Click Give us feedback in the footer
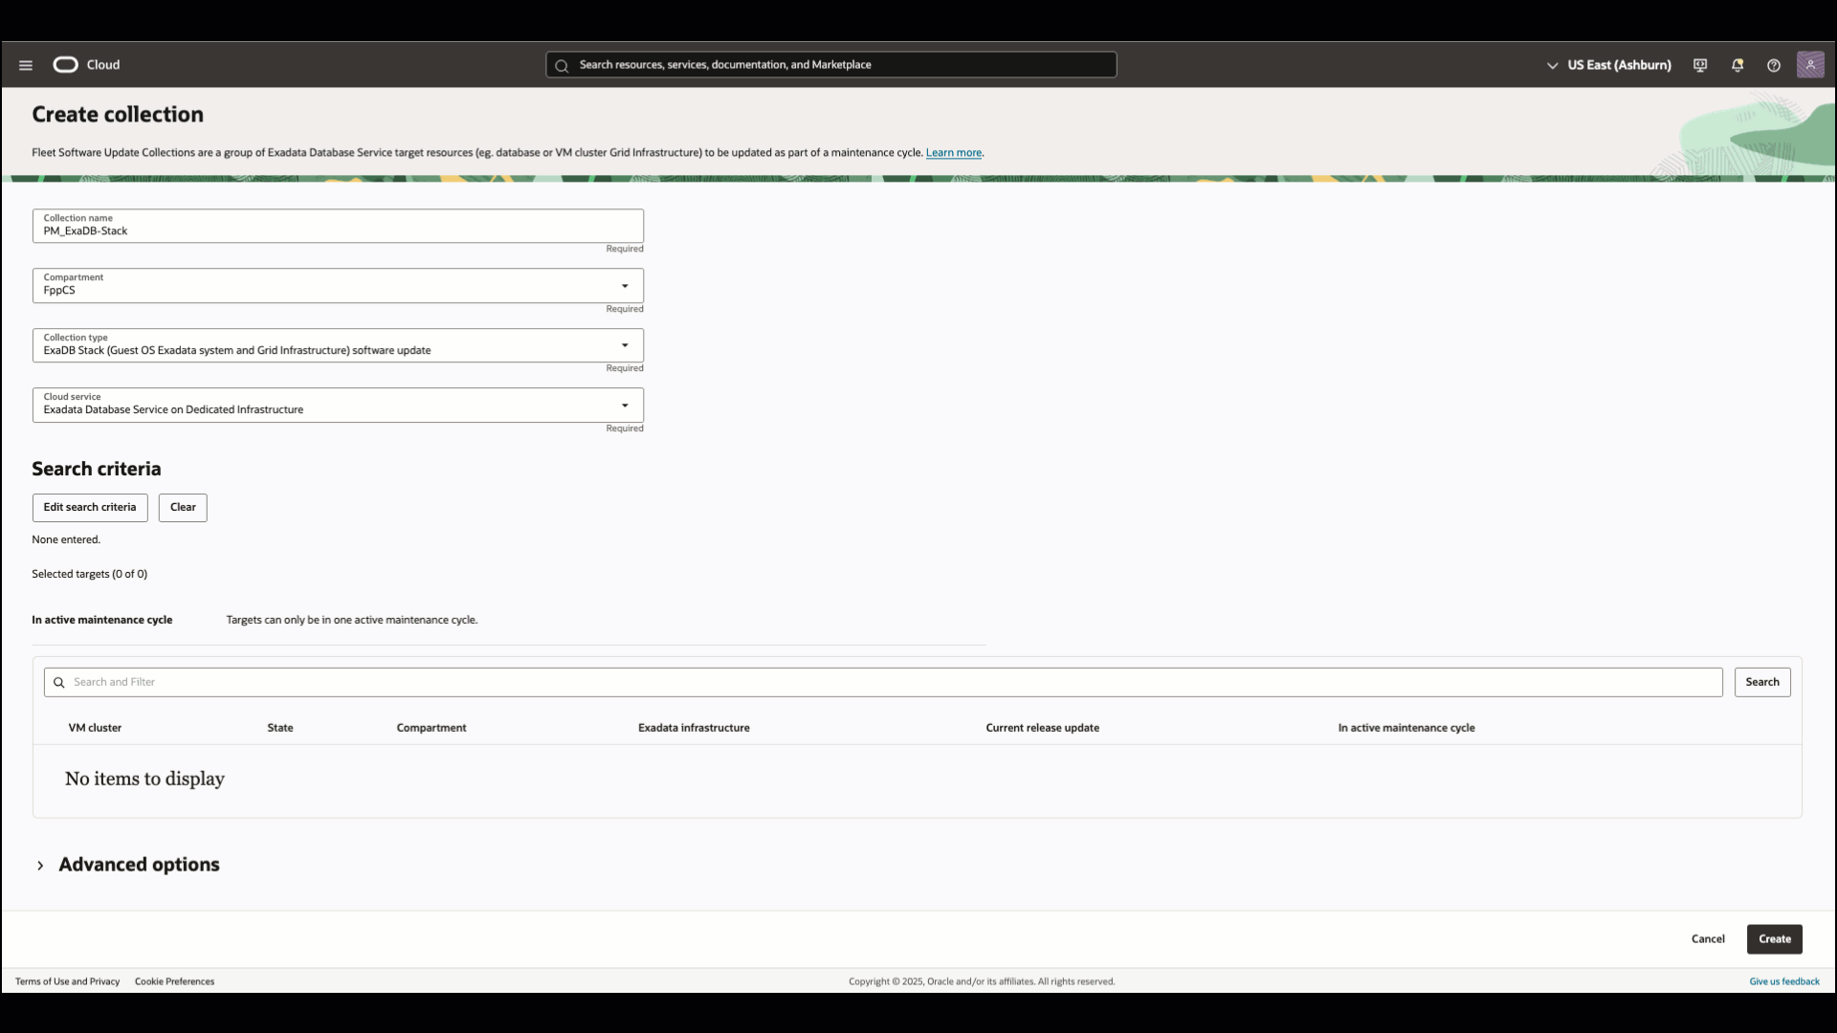Viewport: 1837px width, 1033px height. pos(1783,980)
